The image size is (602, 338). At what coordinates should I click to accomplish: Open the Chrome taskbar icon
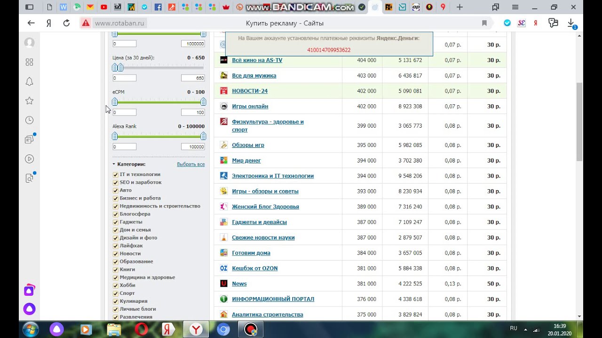[x=223, y=330]
